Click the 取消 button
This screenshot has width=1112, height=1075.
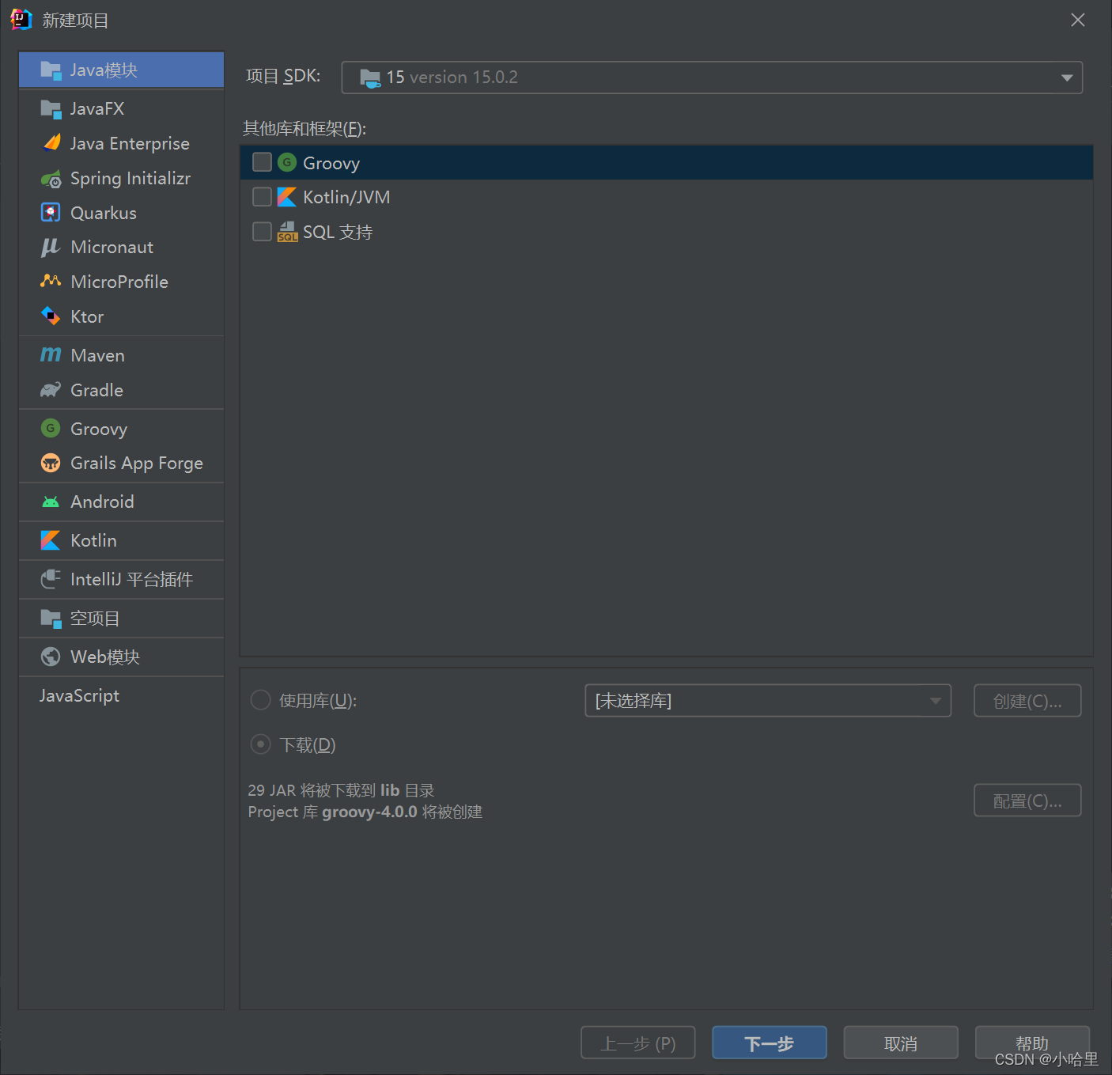[x=901, y=1043]
